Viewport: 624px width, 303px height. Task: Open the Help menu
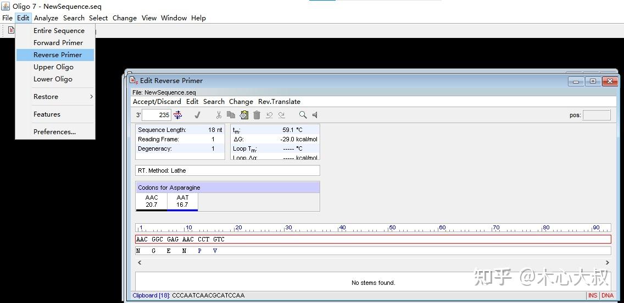point(198,18)
